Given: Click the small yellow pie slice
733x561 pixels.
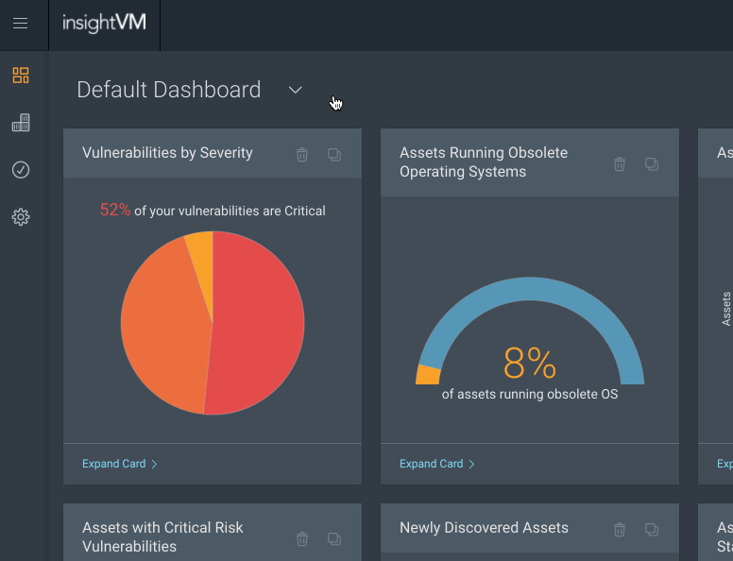Looking at the screenshot, I should pyautogui.click(x=202, y=262).
